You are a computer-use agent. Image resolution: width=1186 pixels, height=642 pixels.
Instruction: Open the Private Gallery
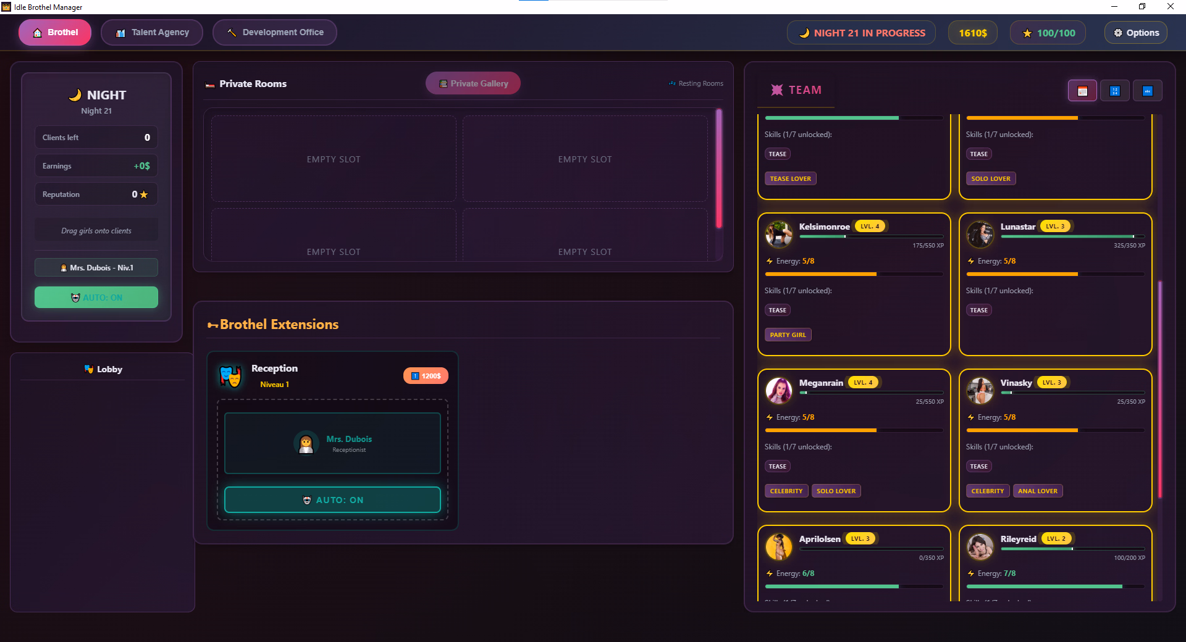(x=473, y=83)
